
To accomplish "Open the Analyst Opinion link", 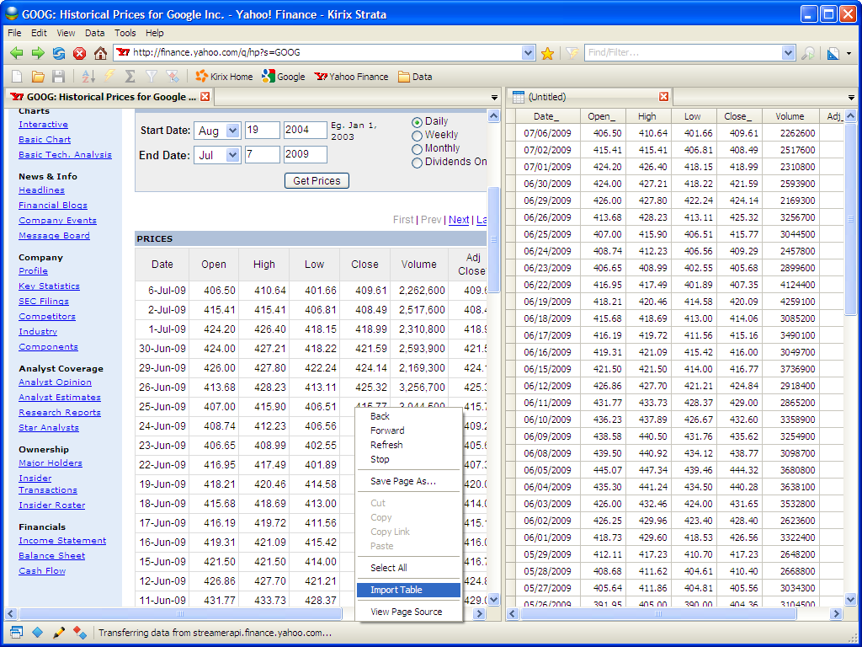I will pos(55,382).
